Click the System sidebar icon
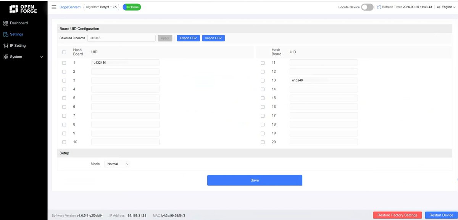 pyautogui.click(x=6, y=57)
